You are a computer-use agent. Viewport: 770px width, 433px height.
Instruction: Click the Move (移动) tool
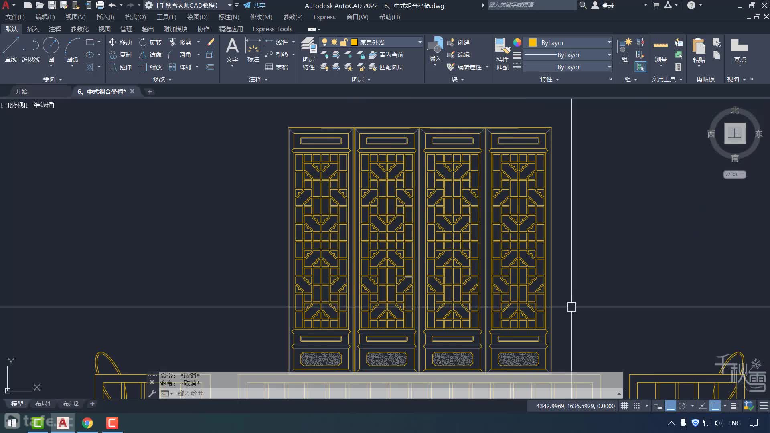120,42
